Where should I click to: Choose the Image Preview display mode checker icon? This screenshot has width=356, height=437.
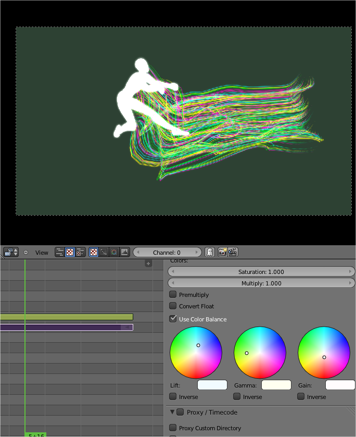[94, 252]
